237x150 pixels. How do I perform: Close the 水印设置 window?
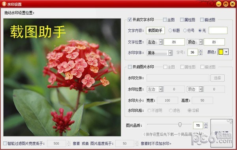coord(233,4)
